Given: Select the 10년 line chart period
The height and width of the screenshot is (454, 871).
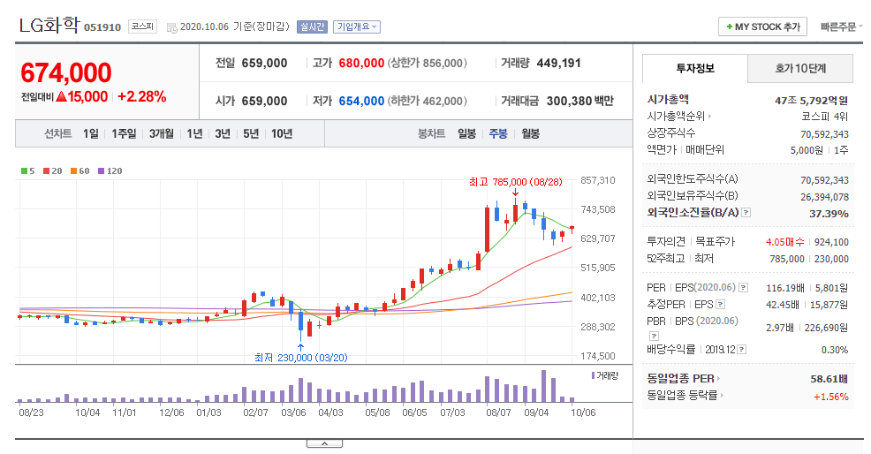Looking at the screenshot, I should [x=282, y=134].
